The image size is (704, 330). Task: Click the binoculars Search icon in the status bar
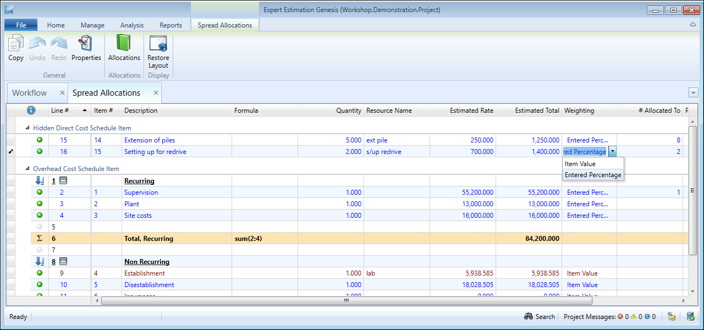point(529,317)
